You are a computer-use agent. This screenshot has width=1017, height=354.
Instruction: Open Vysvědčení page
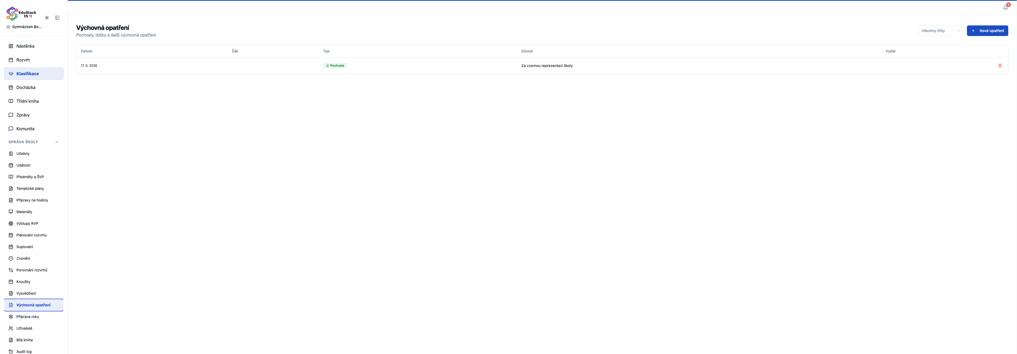34,294
